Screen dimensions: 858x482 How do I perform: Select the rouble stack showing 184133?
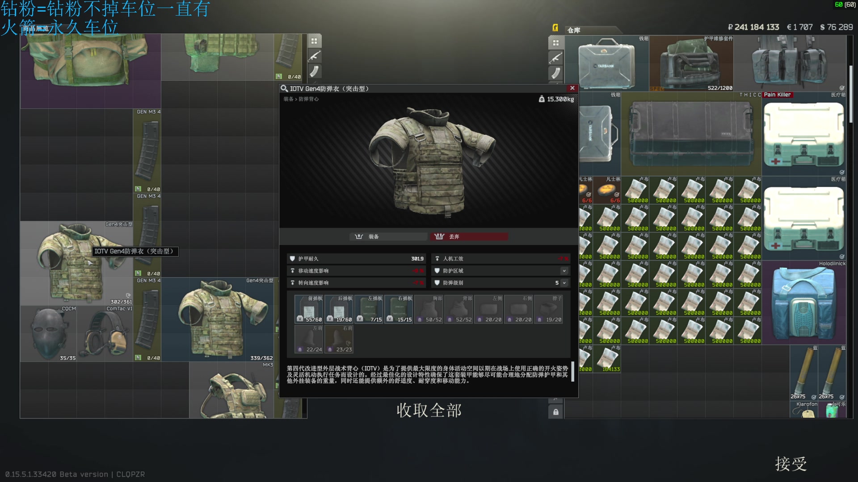(607, 359)
